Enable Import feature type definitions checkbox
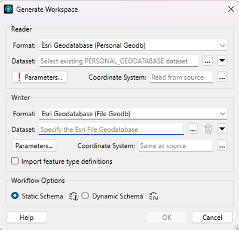239x230 pixels. coord(15,161)
